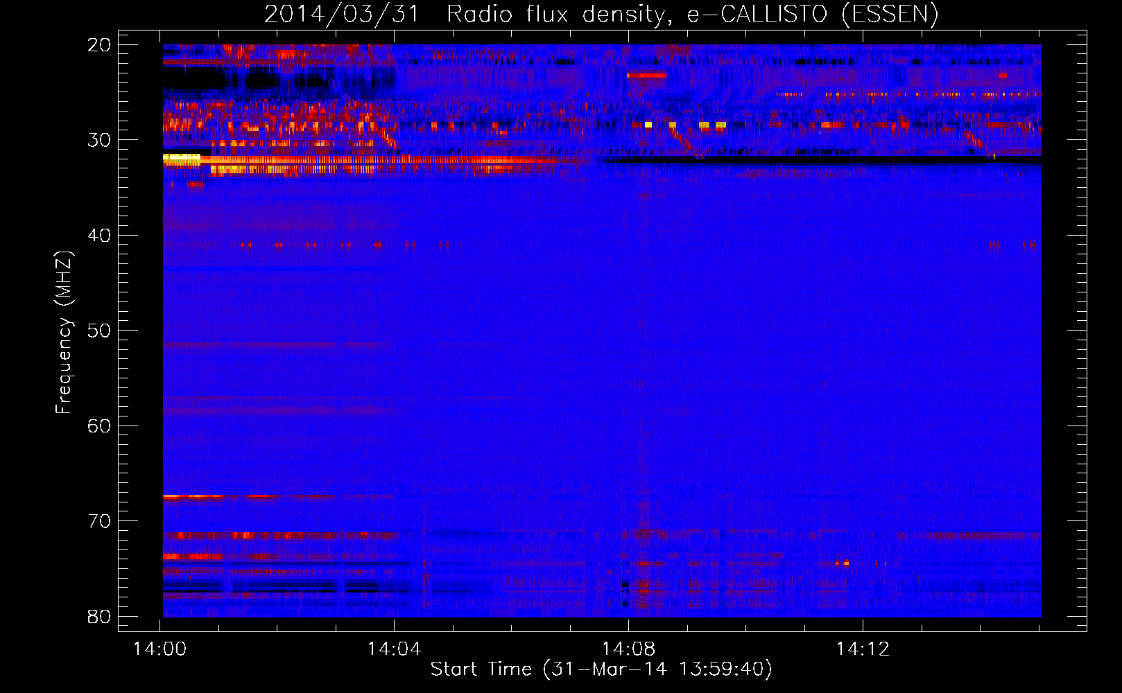Click the '14:08' time tick label
The height and width of the screenshot is (693, 1122).
coord(628,649)
